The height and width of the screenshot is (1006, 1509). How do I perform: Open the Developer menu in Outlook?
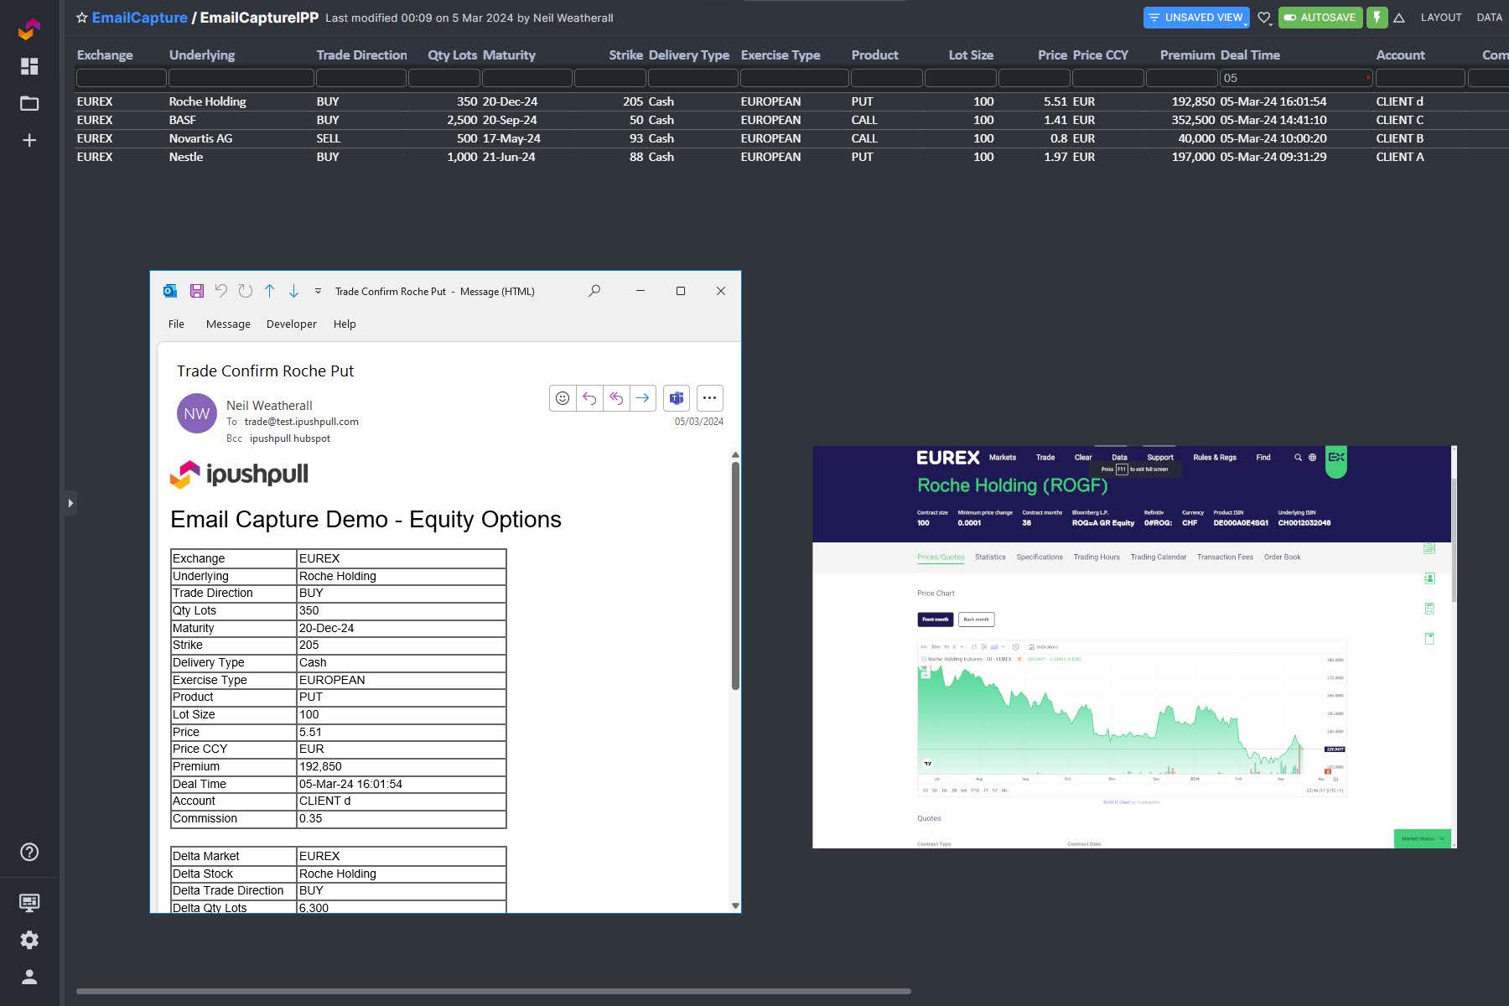[x=291, y=324]
